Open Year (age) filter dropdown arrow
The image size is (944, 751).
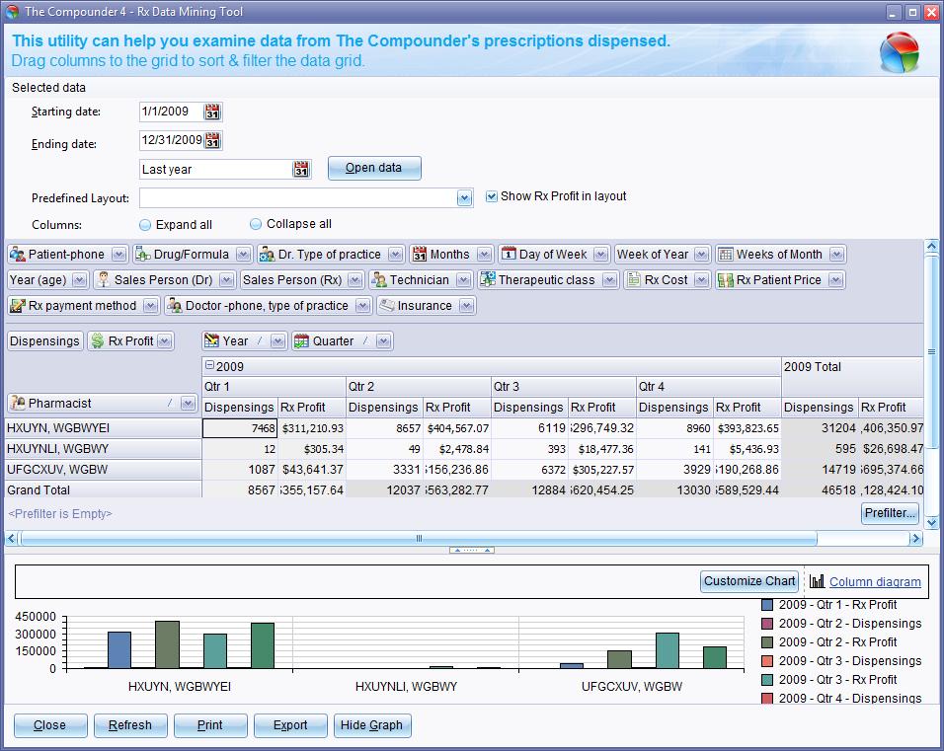(79, 280)
